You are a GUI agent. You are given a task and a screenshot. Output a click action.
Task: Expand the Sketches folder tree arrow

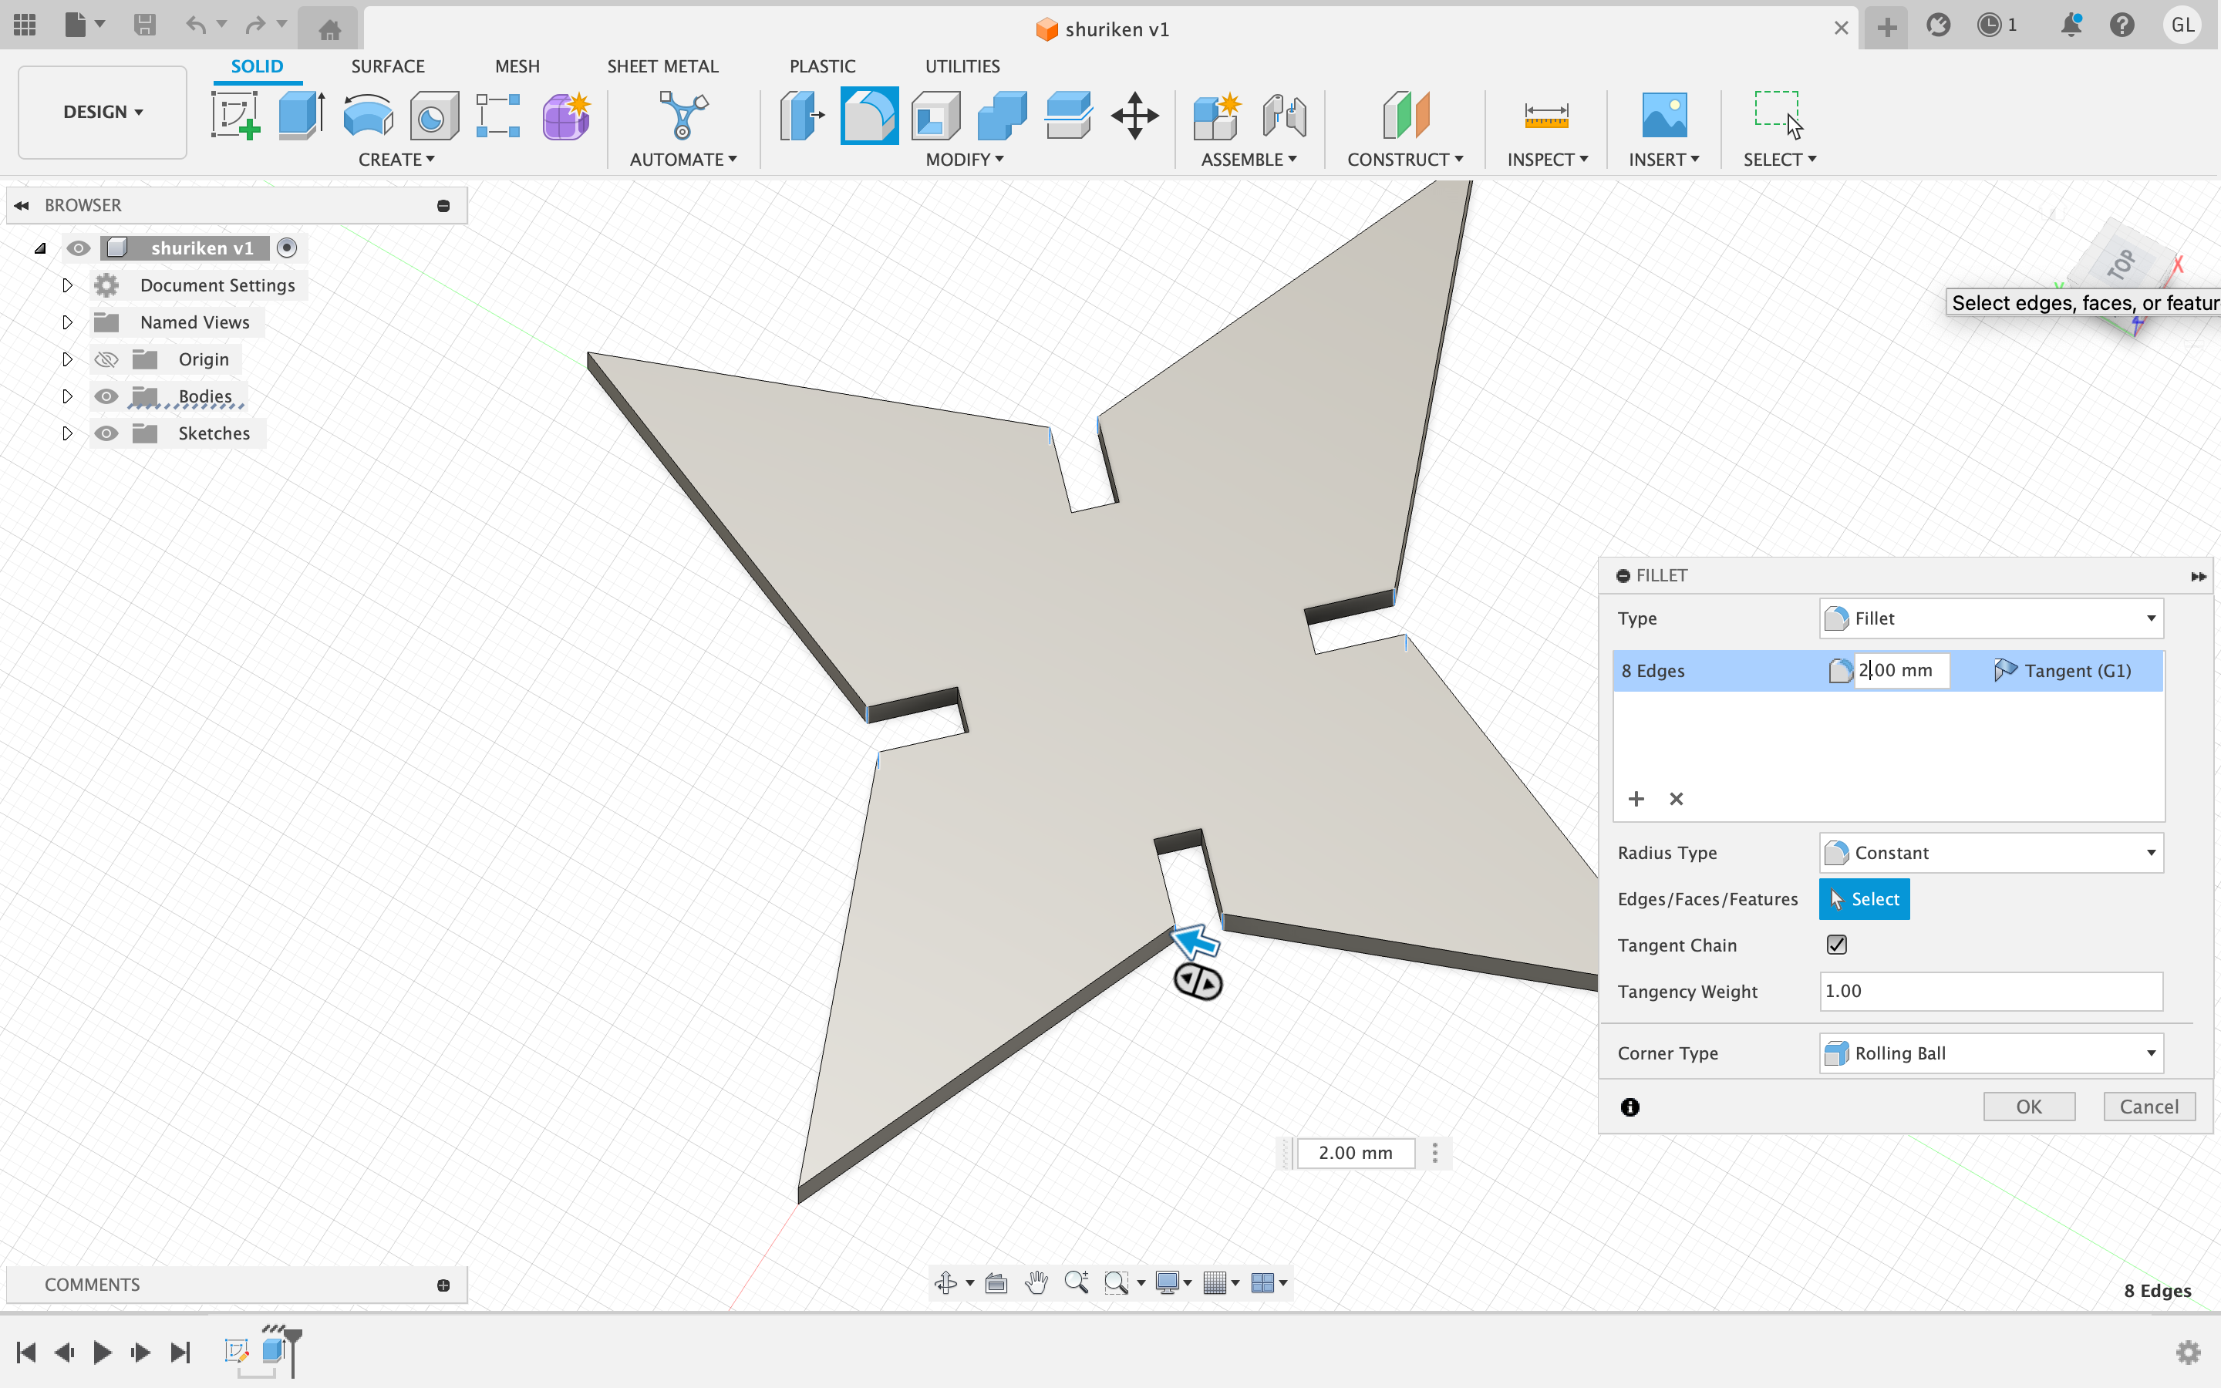click(x=67, y=433)
